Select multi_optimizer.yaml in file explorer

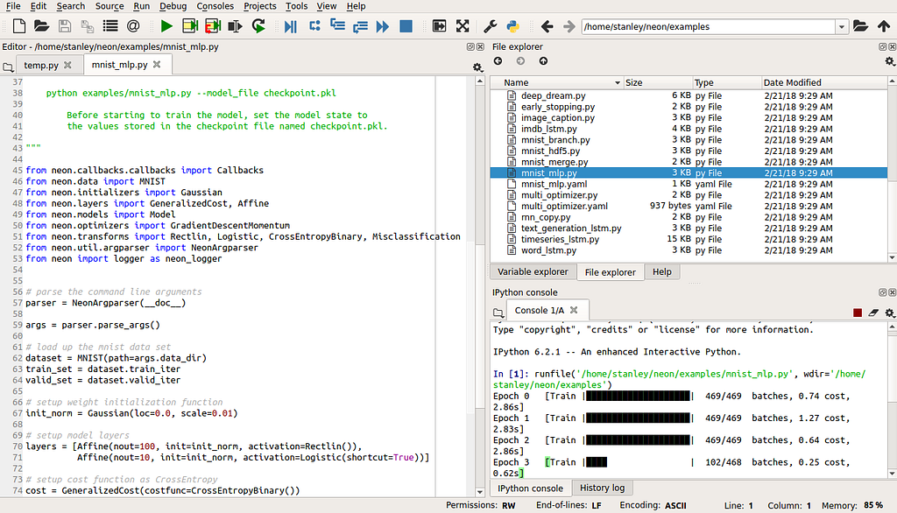pyautogui.click(x=565, y=206)
